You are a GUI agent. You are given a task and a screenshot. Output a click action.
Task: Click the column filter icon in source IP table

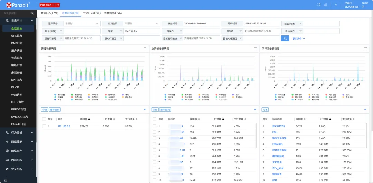pyautogui.click(x=145, y=109)
